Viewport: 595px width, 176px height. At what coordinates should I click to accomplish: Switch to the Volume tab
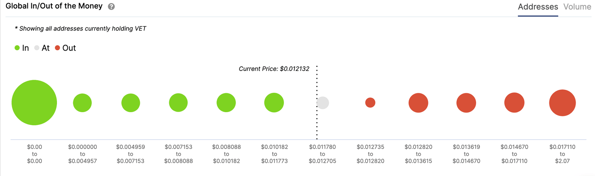coord(577,7)
